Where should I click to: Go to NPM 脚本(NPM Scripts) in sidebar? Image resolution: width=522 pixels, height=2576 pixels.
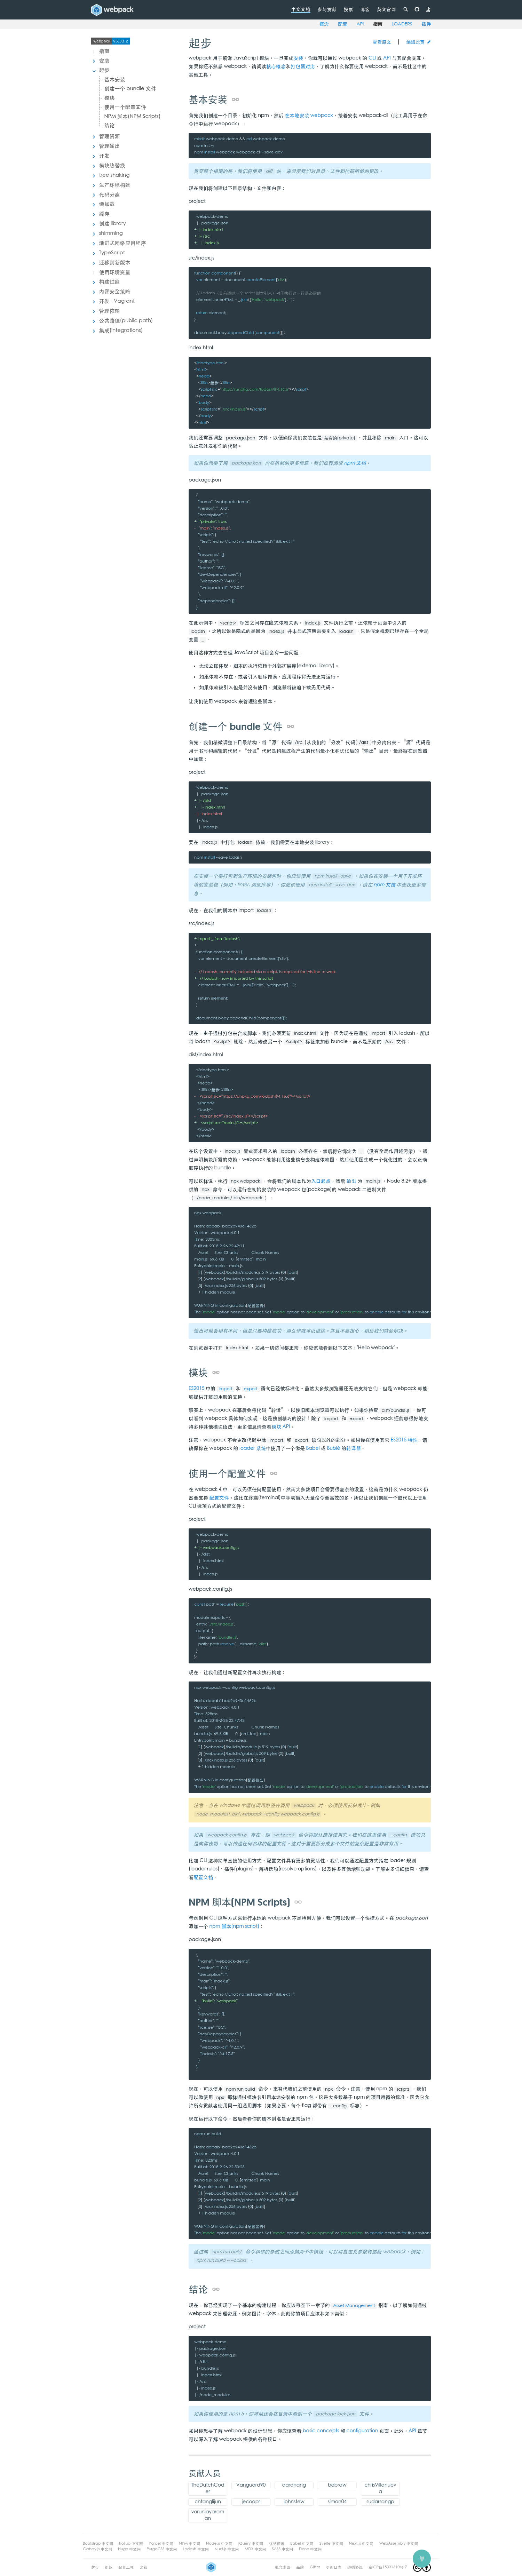(132, 116)
